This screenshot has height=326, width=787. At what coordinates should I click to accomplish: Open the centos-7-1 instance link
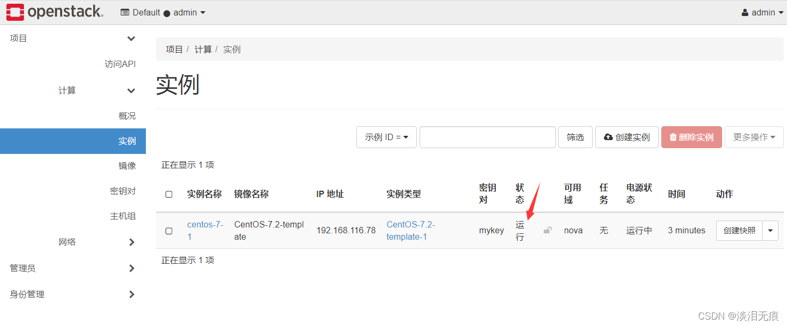205,230
